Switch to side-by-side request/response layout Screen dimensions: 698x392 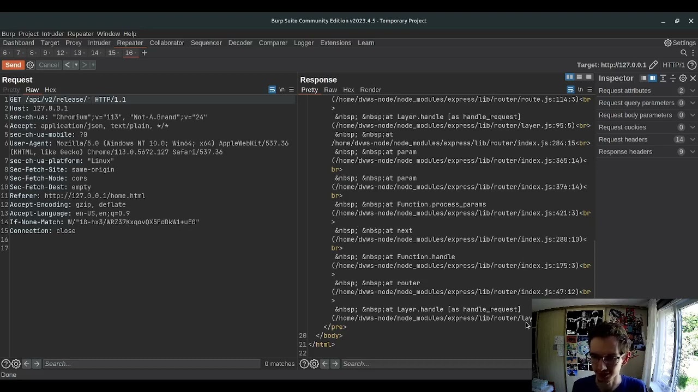569,77
